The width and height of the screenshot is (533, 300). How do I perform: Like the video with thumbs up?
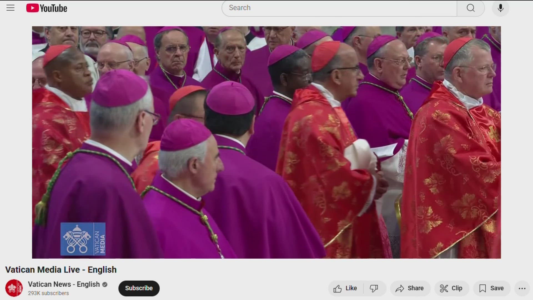click(346, 288)
